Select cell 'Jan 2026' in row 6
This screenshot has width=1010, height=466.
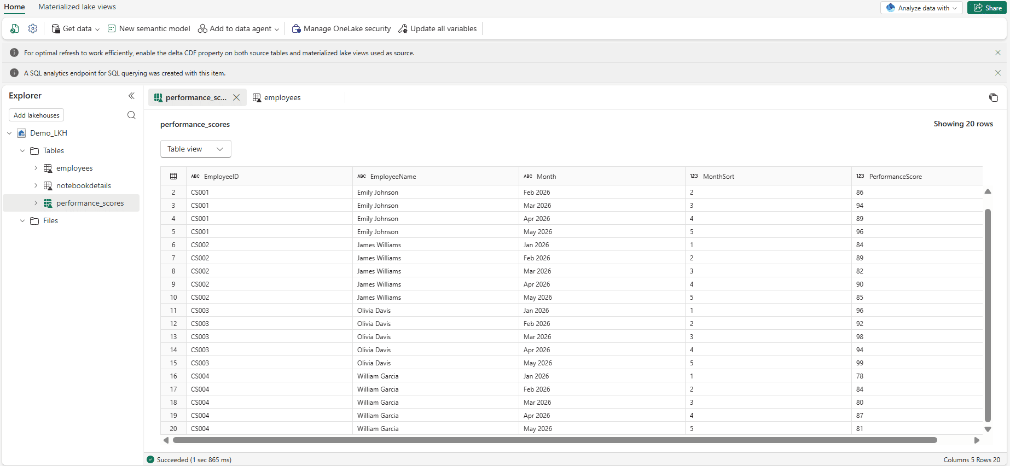pos(602,244)
